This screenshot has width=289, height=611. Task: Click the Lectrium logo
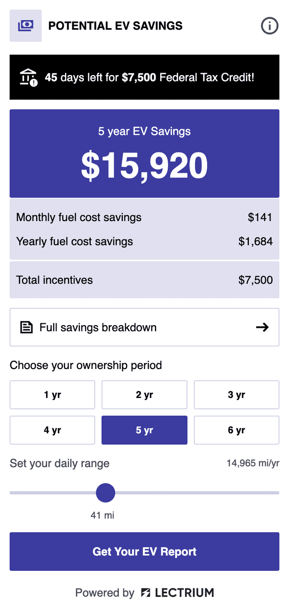(177, 592)
